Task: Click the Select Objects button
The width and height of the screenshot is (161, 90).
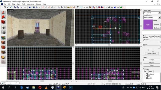Action: (x=151, y=63)
